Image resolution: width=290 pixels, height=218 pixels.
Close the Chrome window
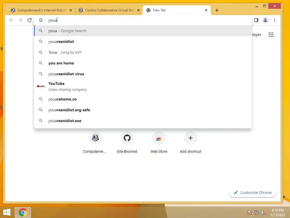tap(275, 6)
